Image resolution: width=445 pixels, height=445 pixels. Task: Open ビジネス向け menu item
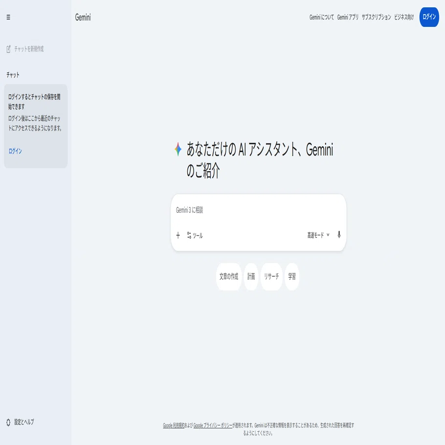404,17
